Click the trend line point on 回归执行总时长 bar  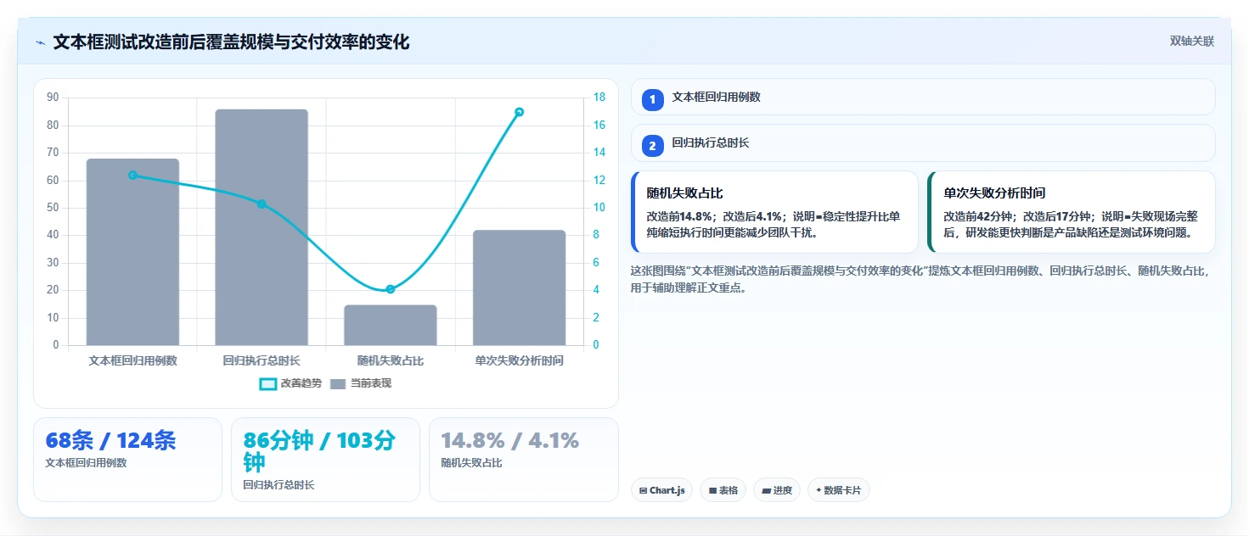click(x=262, y=204)
